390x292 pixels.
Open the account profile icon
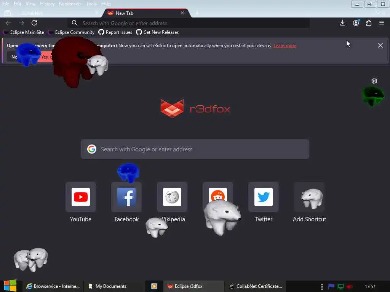pyautogui.click(x=356, y=23)
